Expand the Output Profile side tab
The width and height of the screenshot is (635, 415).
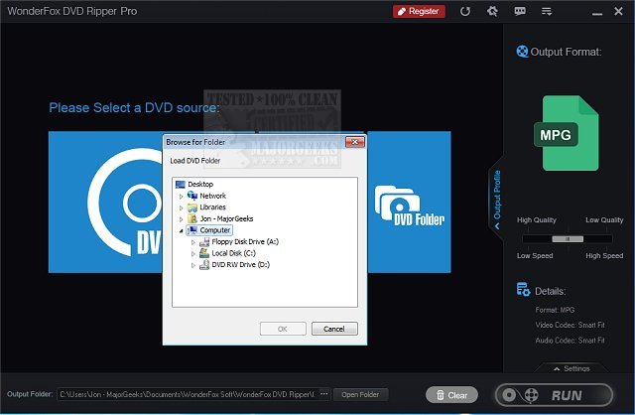496,199
